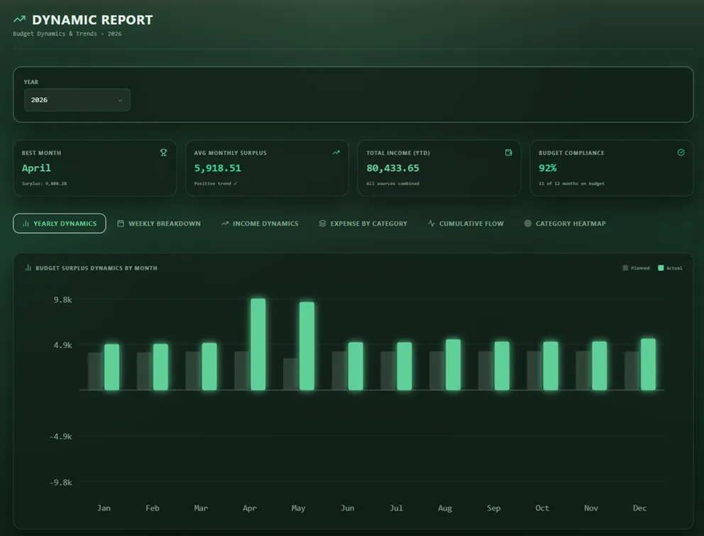Image resolution: width=704 pixels, height=536 pixels.
Task: Click the May actual surplus bar
Action: [x=307, y=346]
